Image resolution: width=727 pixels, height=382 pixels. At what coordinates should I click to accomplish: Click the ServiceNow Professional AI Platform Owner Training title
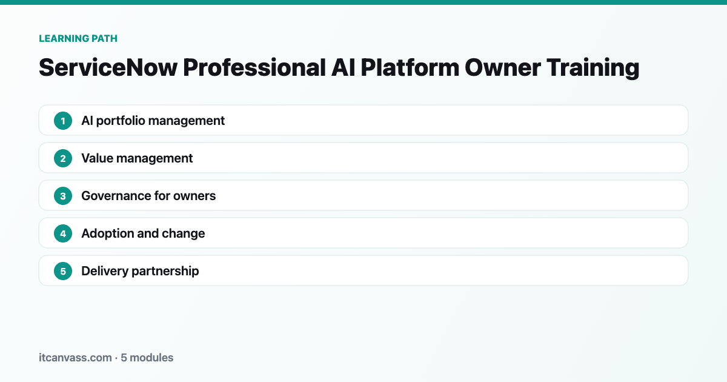[x=339, y=67]
